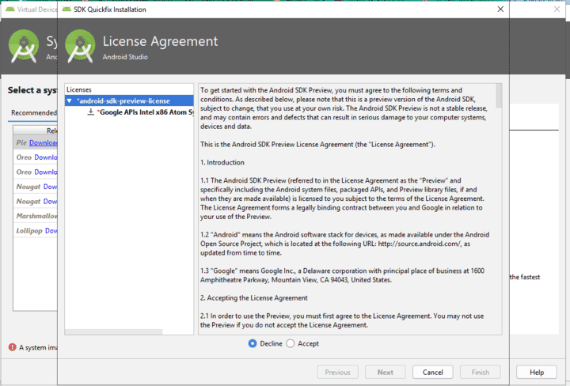
Task: Click the Download link in the Lollipop row
Action: coord(51,231)
